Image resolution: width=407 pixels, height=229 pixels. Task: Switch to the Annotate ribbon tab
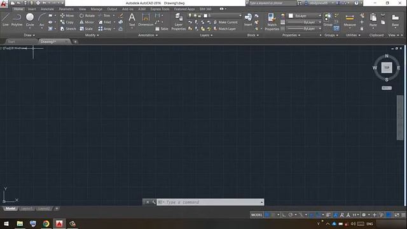coord(47,9)
